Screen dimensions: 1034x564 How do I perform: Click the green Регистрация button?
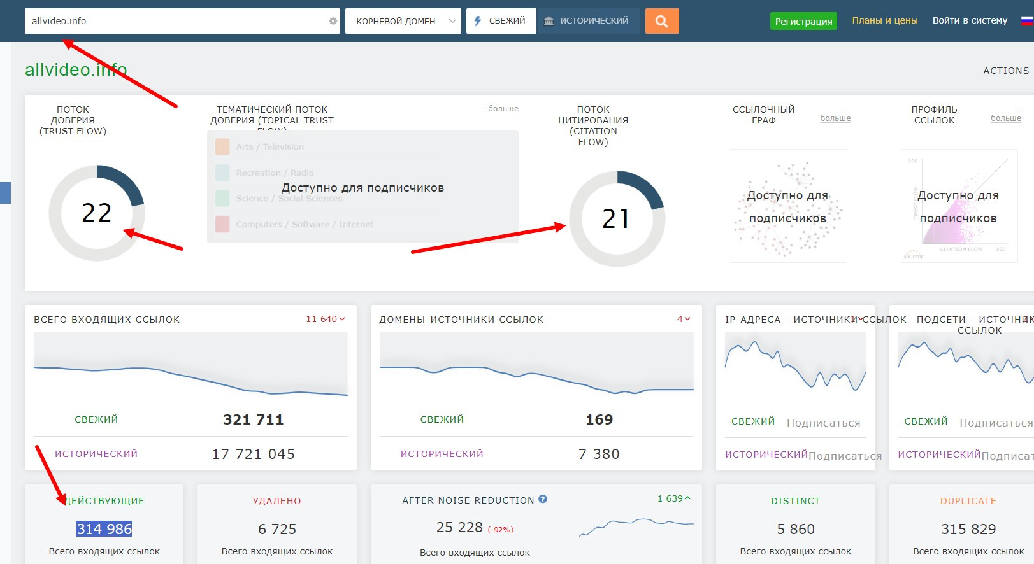click(x=803, y=21)
